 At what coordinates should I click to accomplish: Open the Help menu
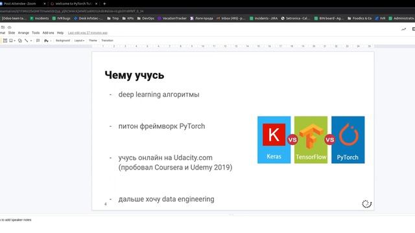pos(60,33)
